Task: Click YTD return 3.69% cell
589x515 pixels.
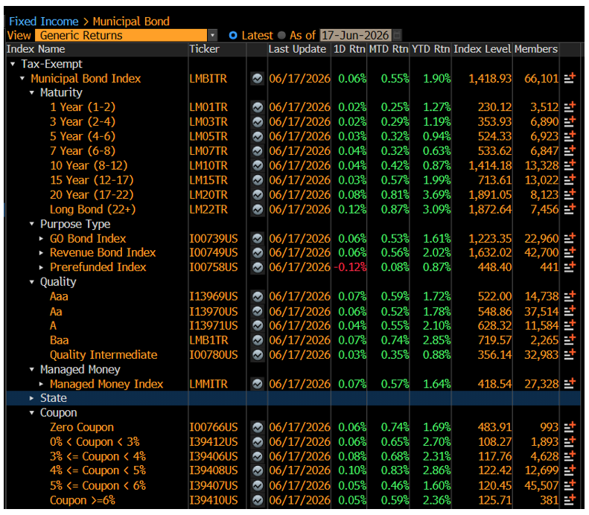Action: [x=437, y=195]
